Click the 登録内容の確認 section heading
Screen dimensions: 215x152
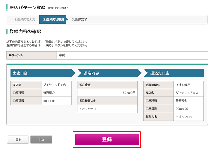pyautogui.click(x=25, y=31)
